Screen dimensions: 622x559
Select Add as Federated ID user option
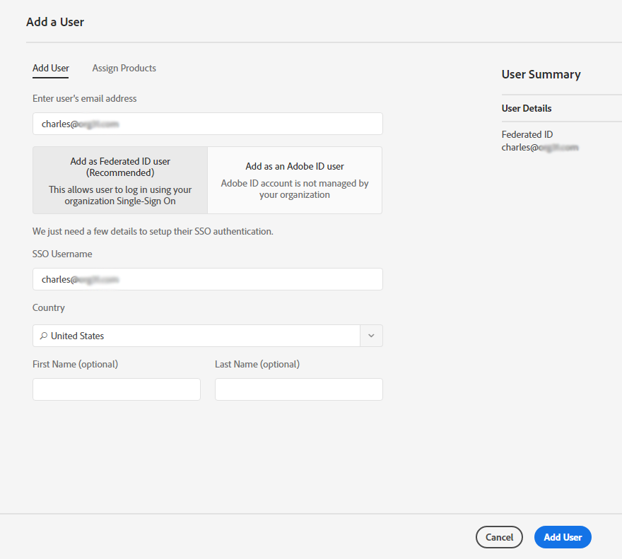pos(119,180)
